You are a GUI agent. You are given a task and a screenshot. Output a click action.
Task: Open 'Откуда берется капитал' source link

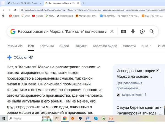(x=139, y=110)
